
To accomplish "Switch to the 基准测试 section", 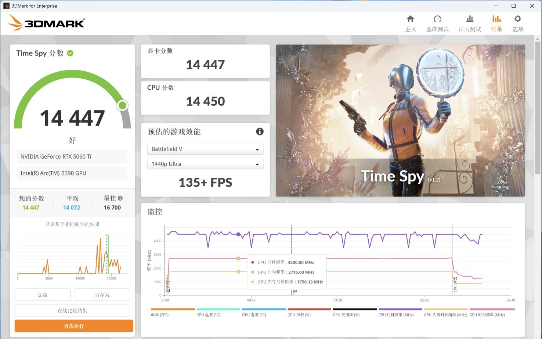I will (437, 23).
